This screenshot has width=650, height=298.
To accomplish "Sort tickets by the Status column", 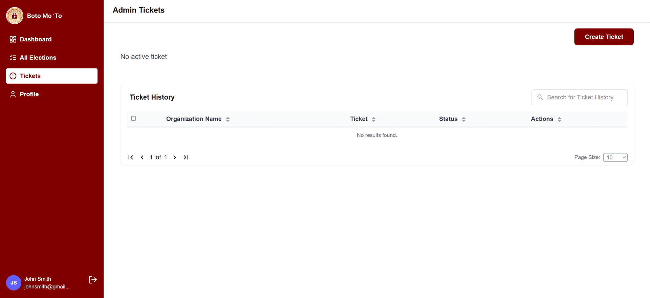I will coord(463,119).
